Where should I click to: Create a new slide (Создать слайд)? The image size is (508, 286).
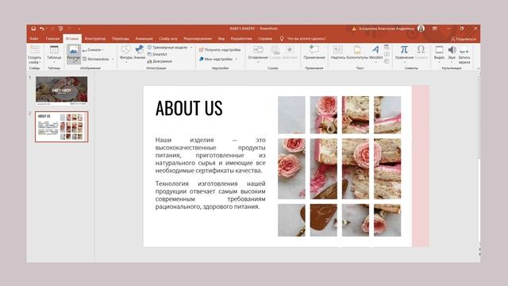coord(34,55)
